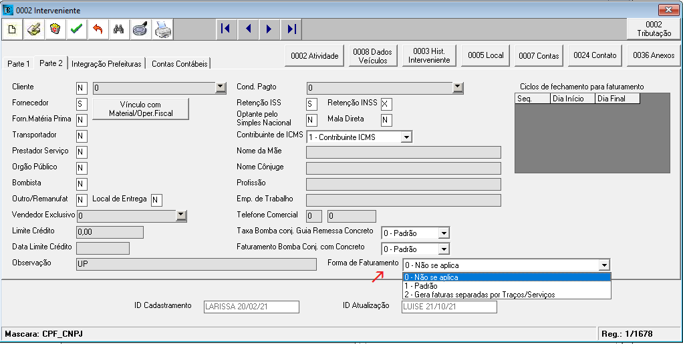
Task: Click the application icon in title bar
Action: 8,9
